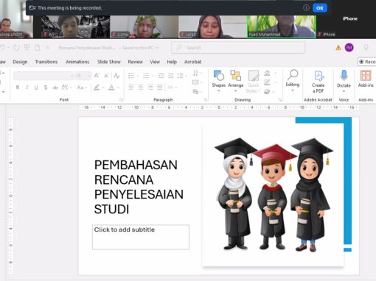Open the Arrange menu
Image resolution: width=376 pixels, height=281 pixels.
[235, 81]
